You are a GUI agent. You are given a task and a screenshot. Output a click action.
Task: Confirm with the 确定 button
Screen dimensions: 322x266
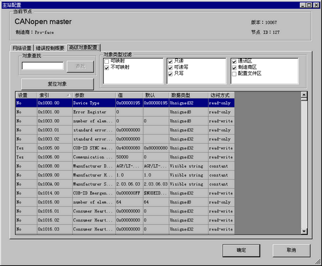[x=241, y=251]
